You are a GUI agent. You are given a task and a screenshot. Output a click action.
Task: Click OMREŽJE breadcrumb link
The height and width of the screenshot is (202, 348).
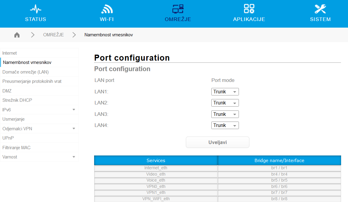coord(53,35)
